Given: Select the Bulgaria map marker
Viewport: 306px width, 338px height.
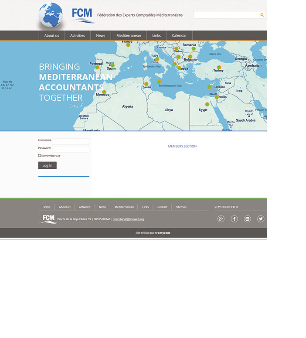Looking at the screenshot, I should coord(190,57).
